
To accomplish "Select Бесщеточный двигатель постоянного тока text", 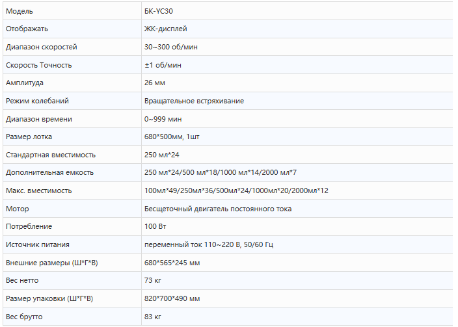I will [x=217, y=209].
